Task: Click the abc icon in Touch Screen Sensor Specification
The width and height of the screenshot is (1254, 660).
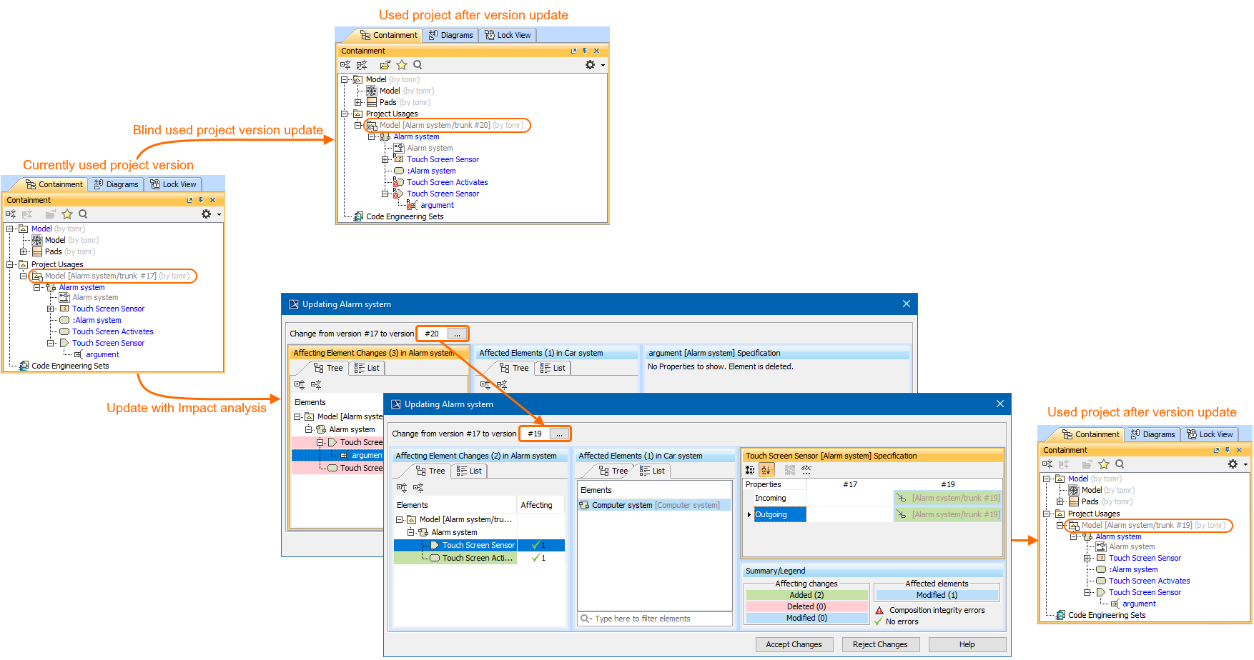Action: (806, 470)
